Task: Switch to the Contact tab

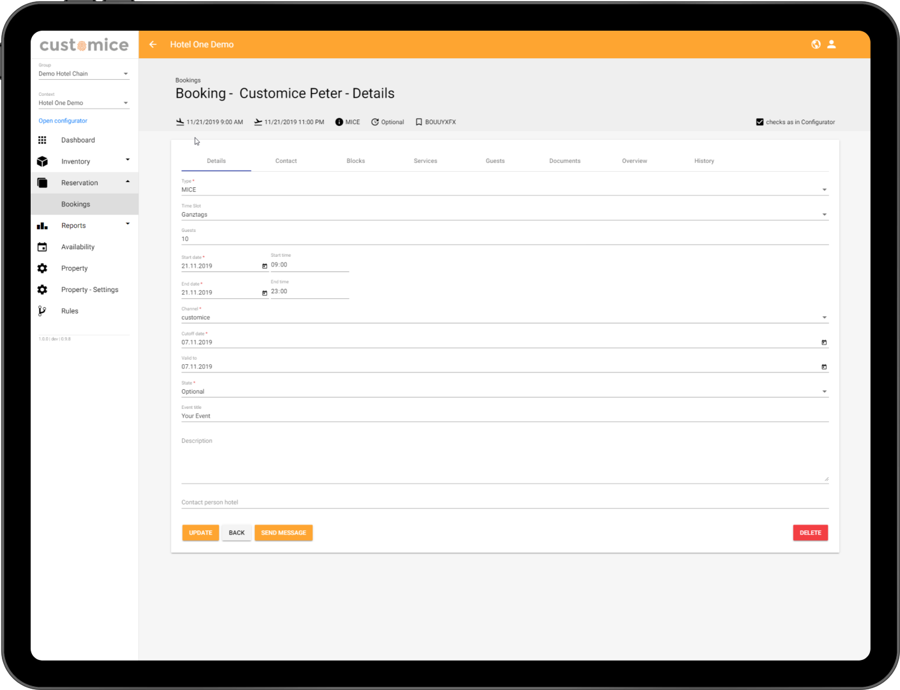Action: pos(286,161)
